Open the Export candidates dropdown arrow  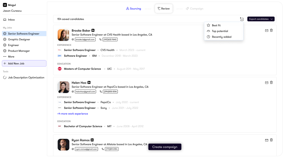coord(272,19)
